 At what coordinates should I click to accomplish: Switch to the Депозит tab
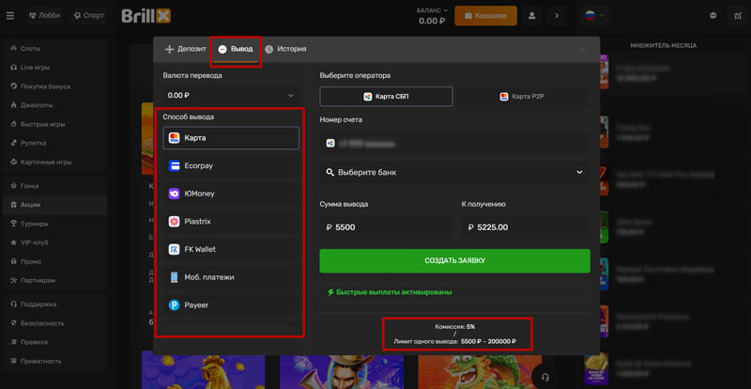pyautogui.click(x=185, y=49)
